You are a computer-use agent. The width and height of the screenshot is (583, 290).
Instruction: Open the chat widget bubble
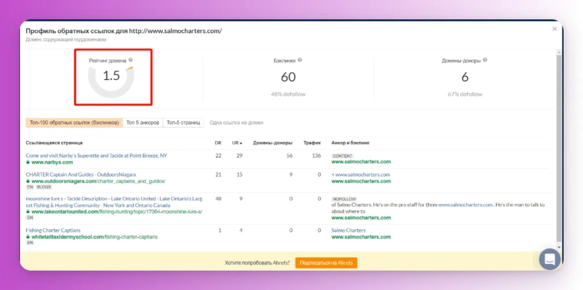tap(549, 259)
